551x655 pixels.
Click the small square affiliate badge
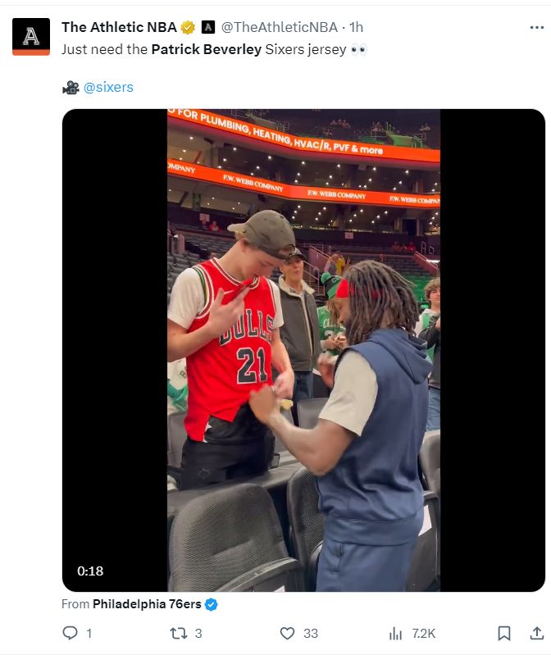tap(208, 27)
